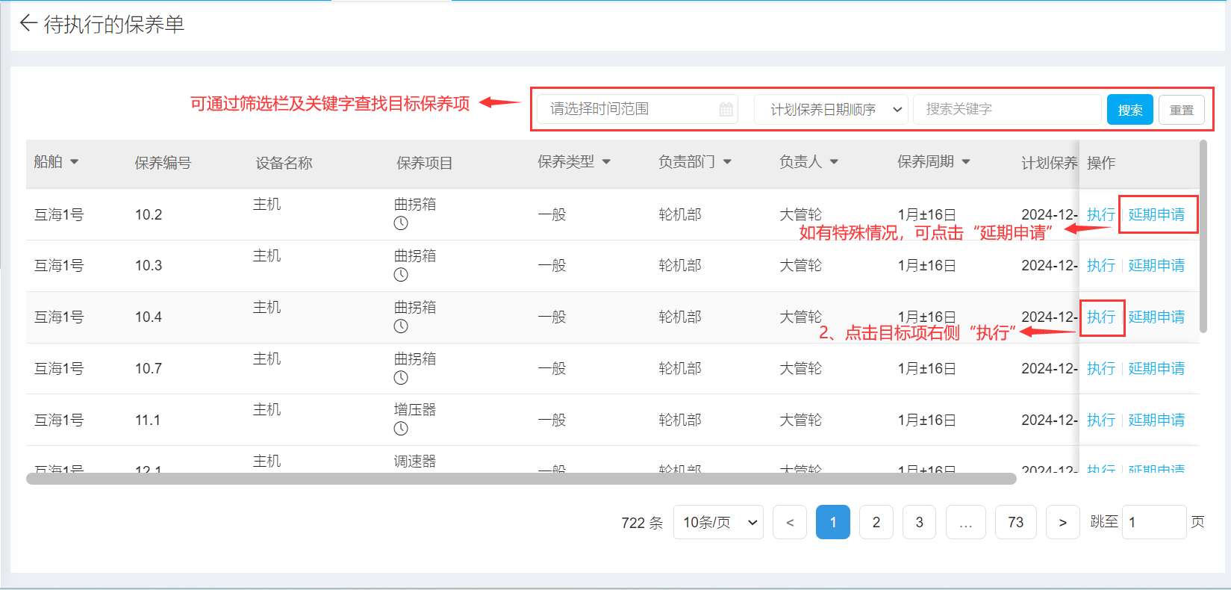The image size is (1231, 590).
Task: Select page 1 in pagination
Action: click(833, 522)
